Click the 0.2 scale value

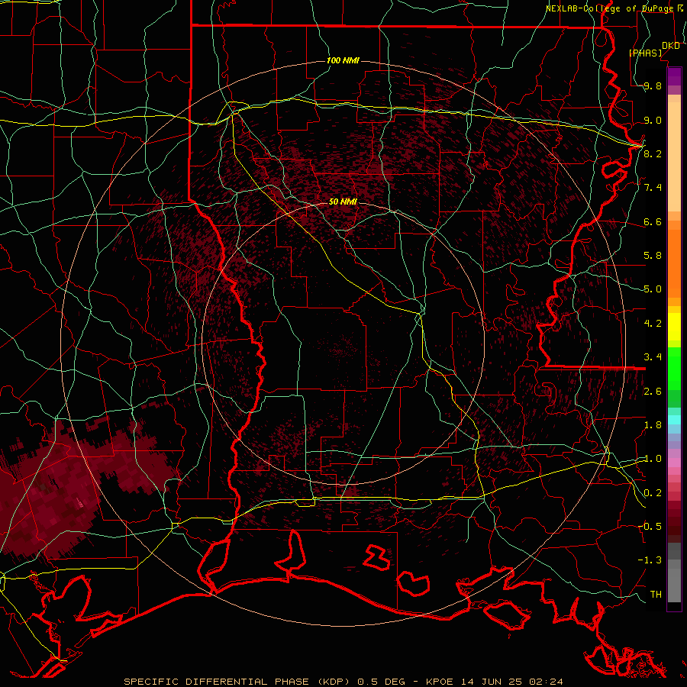[x=653, y=493]
